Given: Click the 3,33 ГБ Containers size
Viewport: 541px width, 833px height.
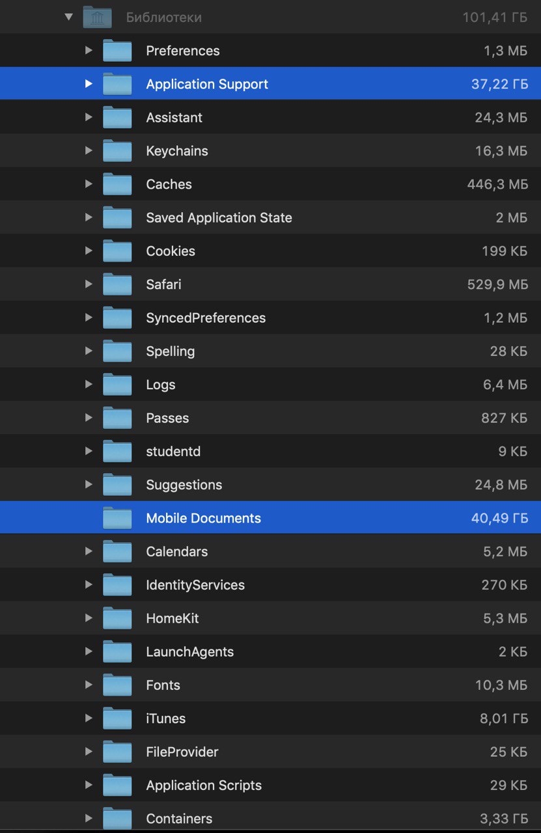Looking at the screenshot, I should click(x=504, y=819).
